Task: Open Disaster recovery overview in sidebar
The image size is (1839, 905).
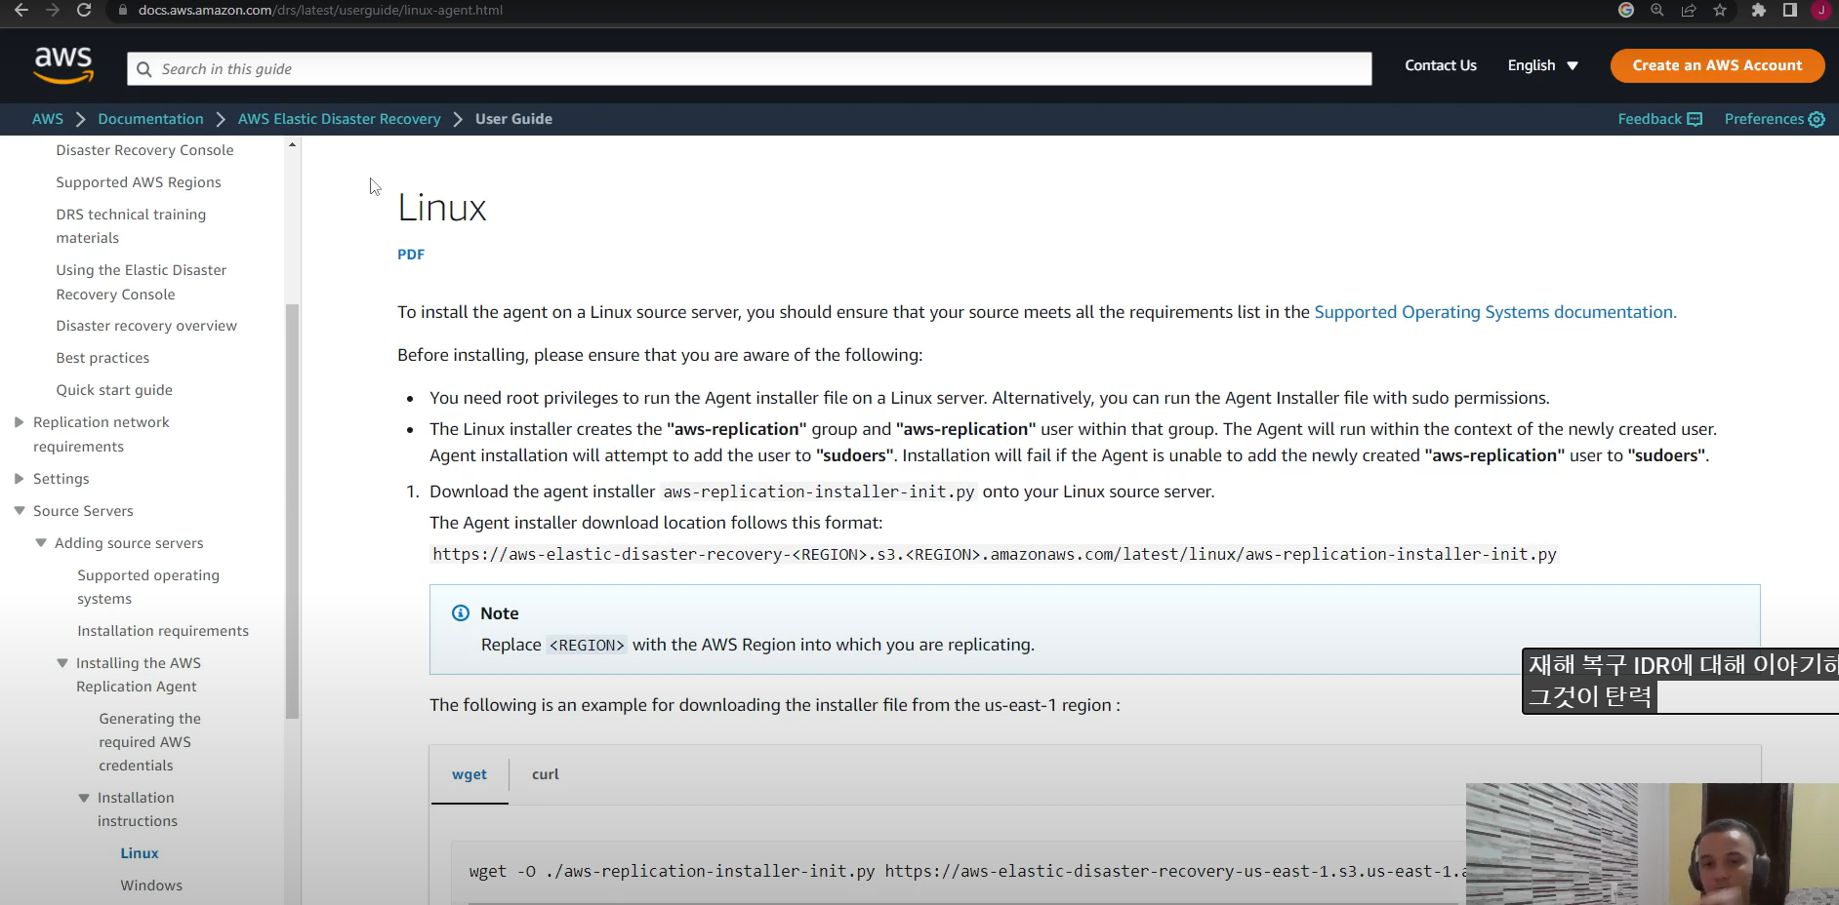Action: (146, 326)
